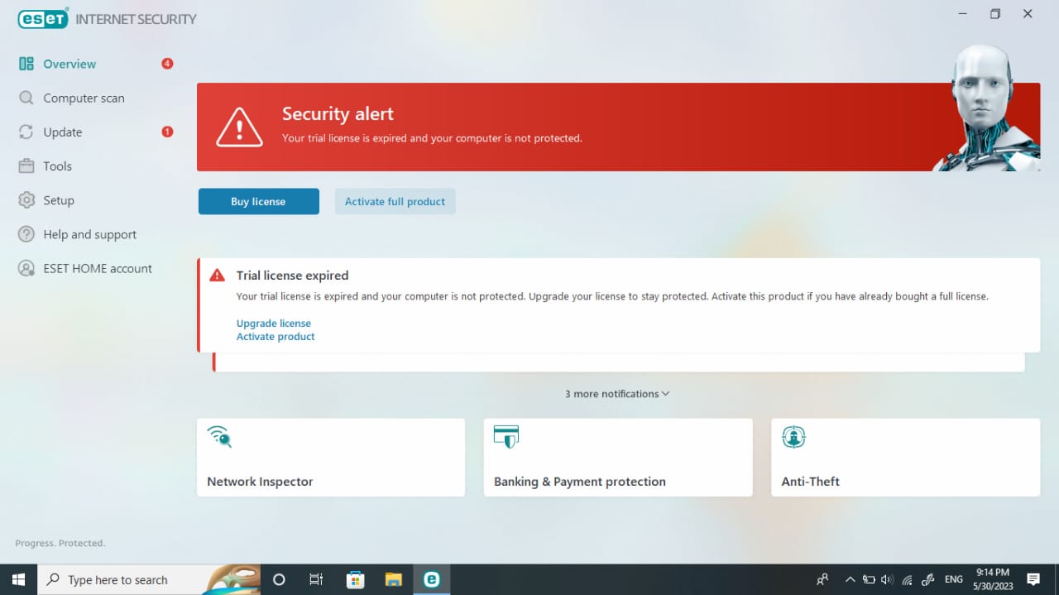Launch Banking & Payment protection shield icon
The height and width of the screenshot is (595, 1059).
[x=506, y=436]
